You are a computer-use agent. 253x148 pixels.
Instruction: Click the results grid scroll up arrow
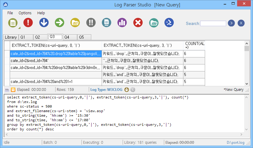coord(247,43)
